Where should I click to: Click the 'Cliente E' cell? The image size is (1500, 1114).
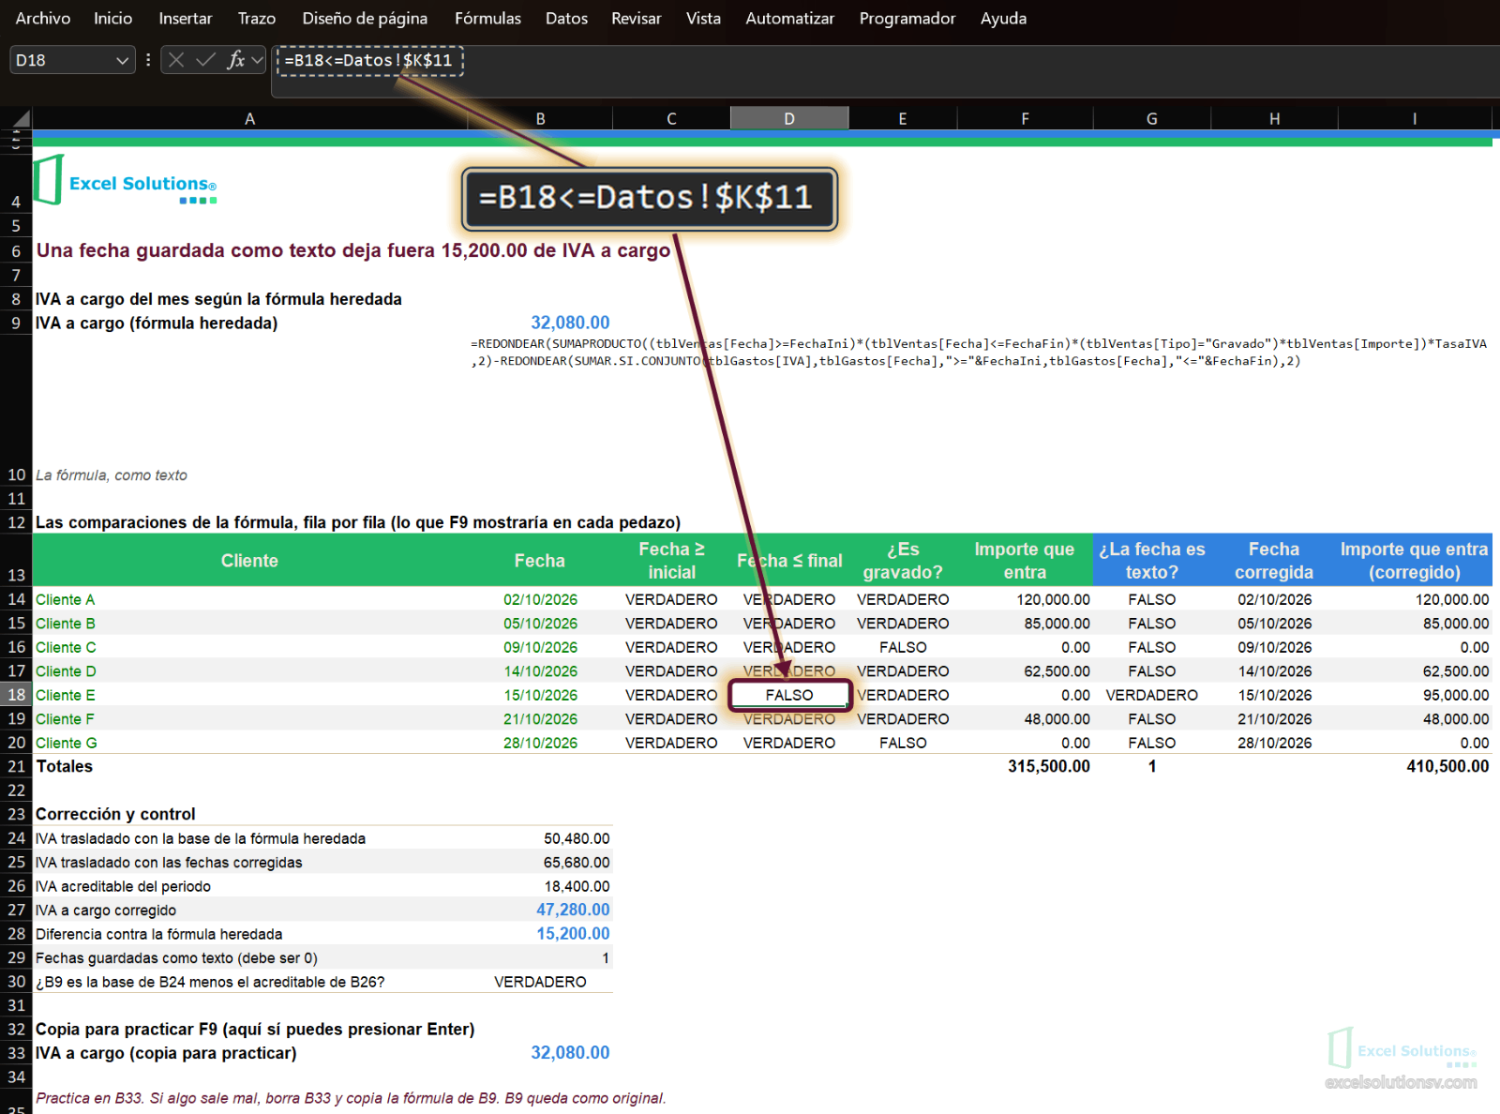pyautogui.click(x=250, y=695)
